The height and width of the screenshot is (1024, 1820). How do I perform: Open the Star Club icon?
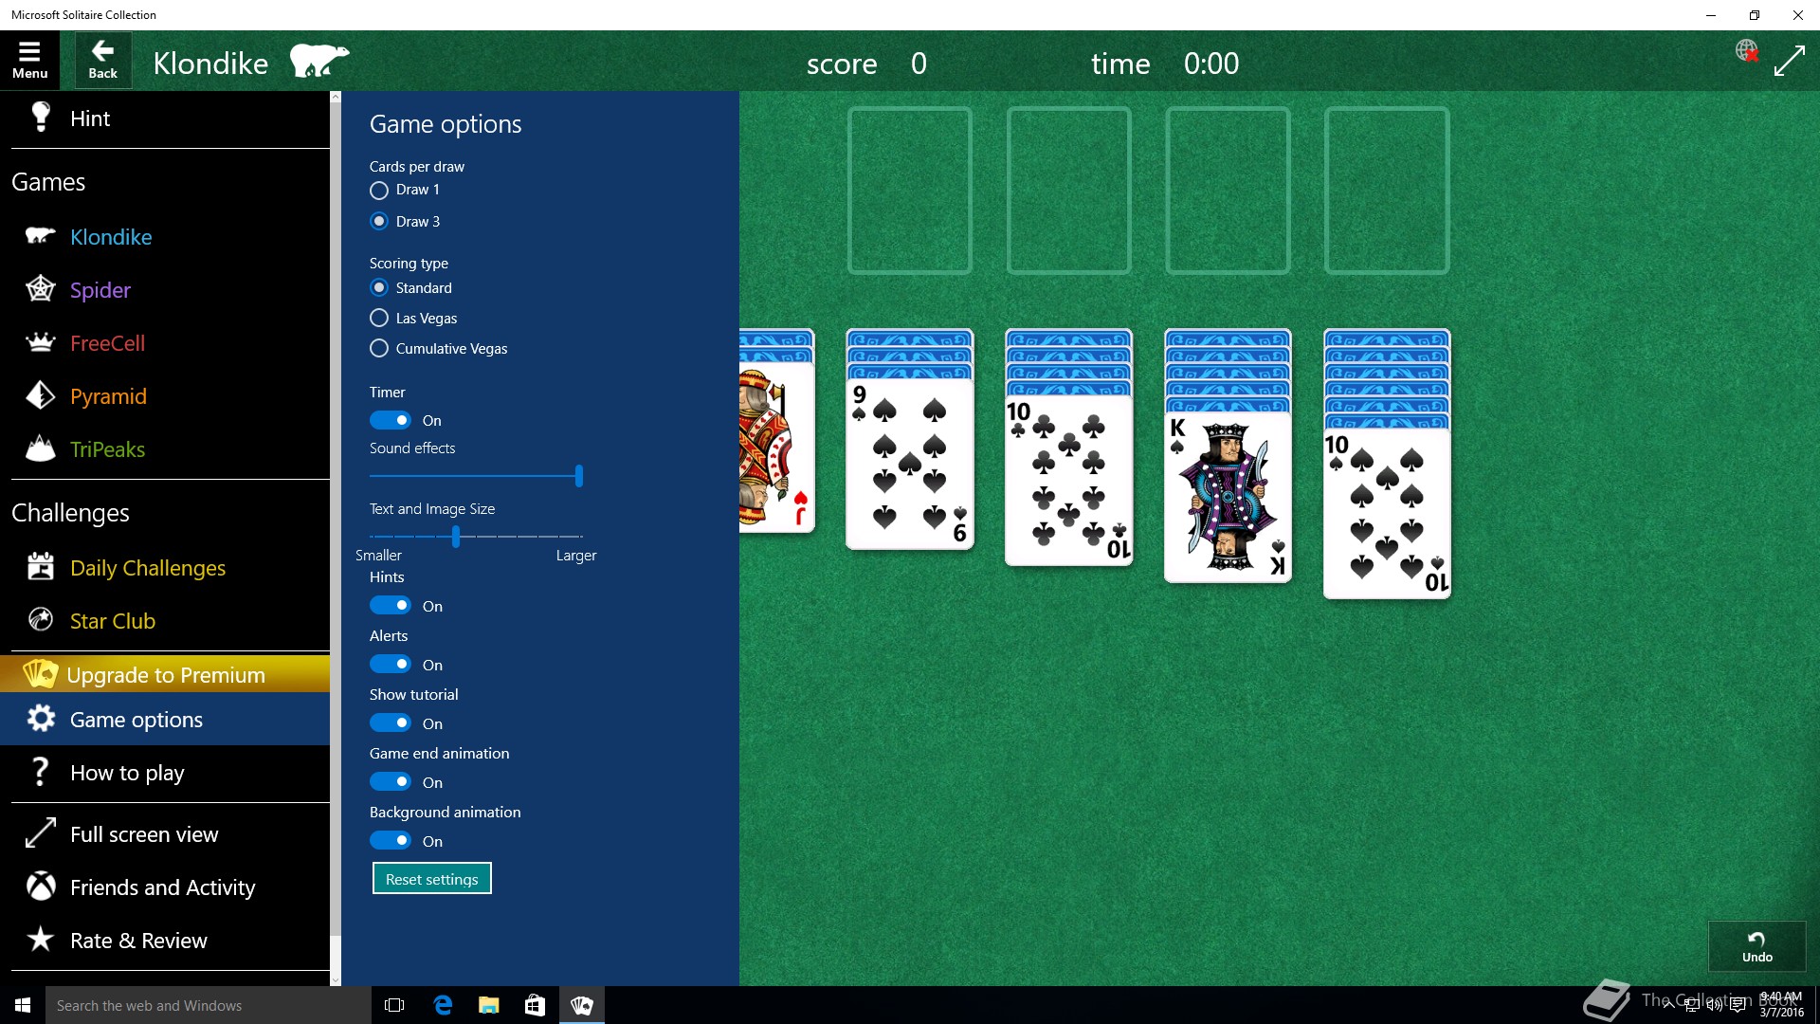40,620
